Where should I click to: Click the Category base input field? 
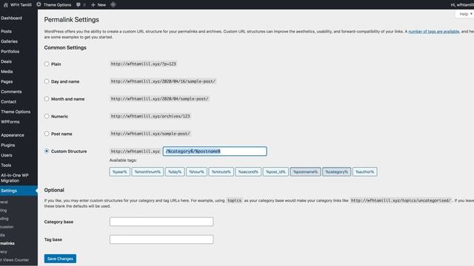pos(161,222)
